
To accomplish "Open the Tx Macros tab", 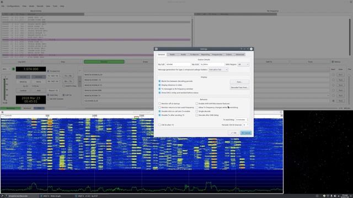I will 194,54.
